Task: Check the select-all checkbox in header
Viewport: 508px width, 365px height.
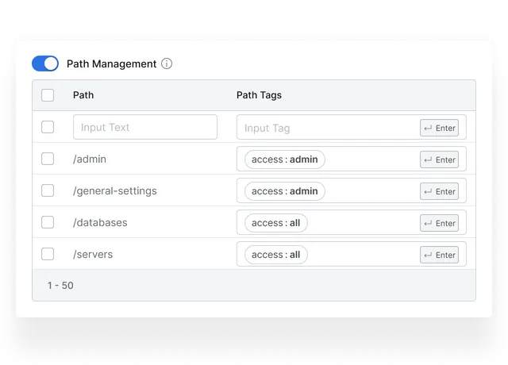Action: click(48, 95)
